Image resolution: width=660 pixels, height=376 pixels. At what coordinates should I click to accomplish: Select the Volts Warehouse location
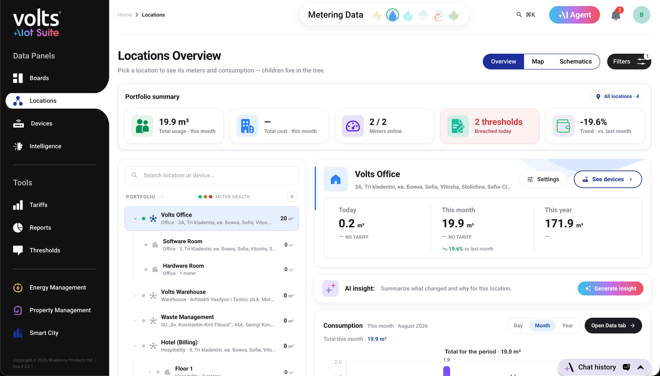pos(212,296)
